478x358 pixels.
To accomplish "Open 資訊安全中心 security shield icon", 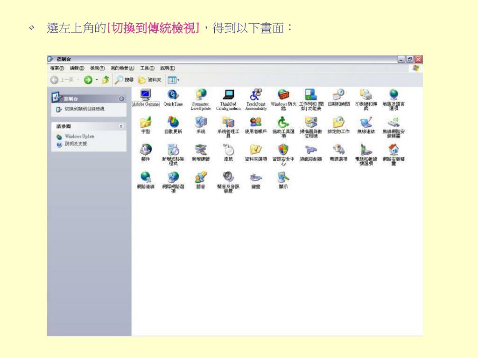I will pos(283,154).
